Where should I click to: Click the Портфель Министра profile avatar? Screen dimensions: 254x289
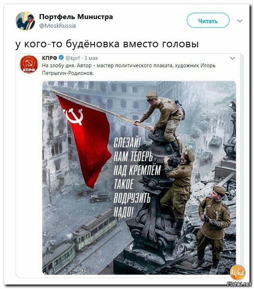coord(25,21)
